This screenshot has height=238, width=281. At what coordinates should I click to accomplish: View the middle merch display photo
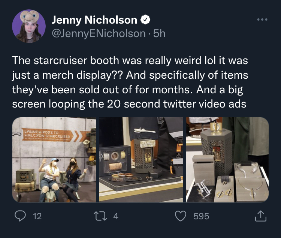[x=141, y=160]
